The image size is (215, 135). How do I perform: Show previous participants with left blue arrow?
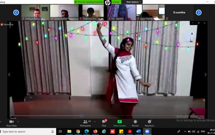click(16, 13)
